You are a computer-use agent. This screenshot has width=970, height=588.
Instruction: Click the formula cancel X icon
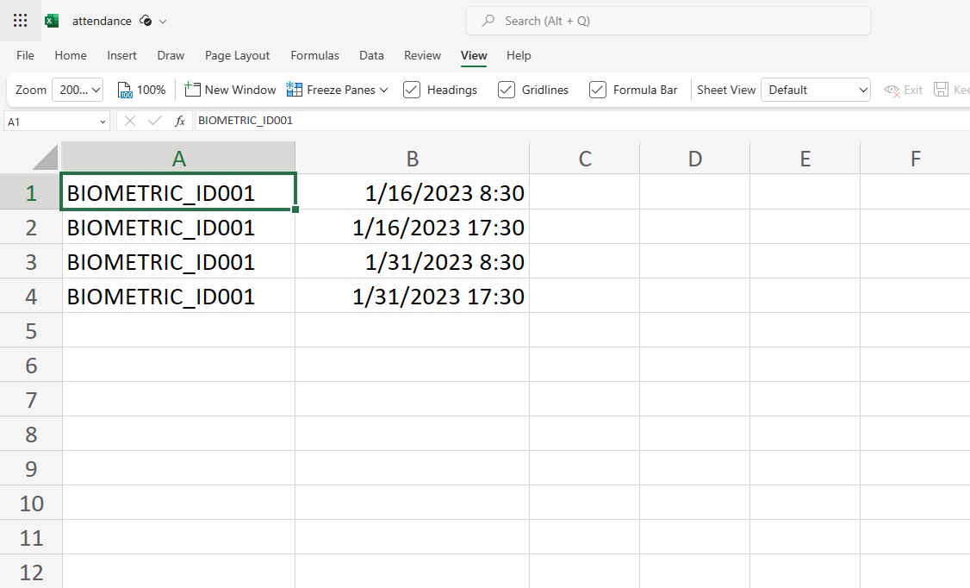coord(130,121)
